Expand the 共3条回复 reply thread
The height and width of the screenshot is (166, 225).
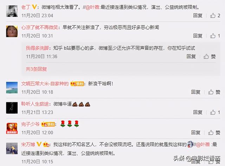coord(36,69)
